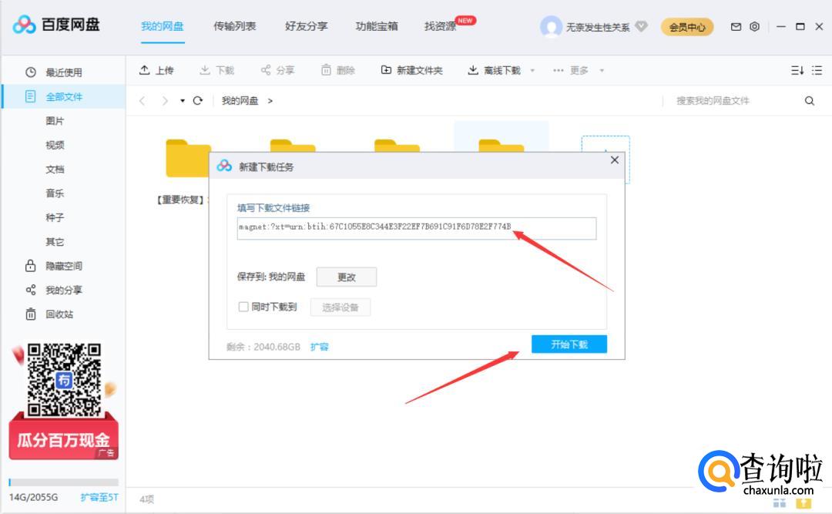Click the 更改 button to change save location
832x514 pixels.
346,277
